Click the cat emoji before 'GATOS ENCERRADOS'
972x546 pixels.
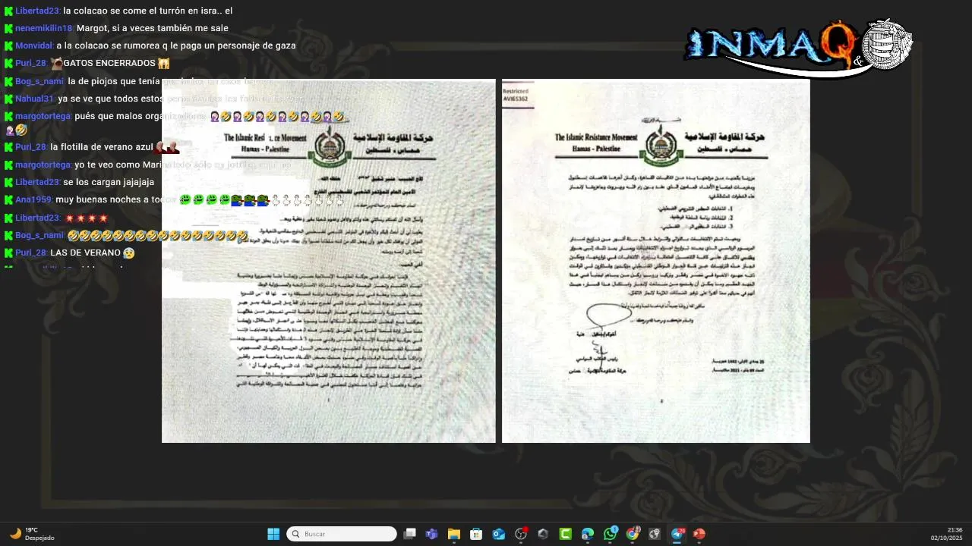pyautogui.click(x=56, y=63)
